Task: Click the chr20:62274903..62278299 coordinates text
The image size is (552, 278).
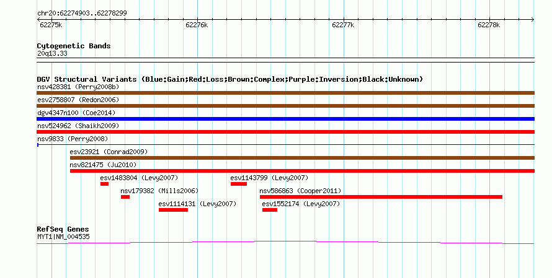Action: 82,14
